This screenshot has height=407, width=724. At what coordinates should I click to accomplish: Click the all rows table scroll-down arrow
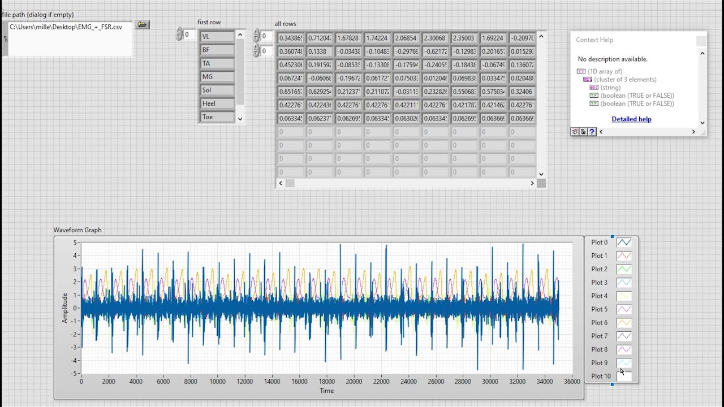tap(541, 174)
